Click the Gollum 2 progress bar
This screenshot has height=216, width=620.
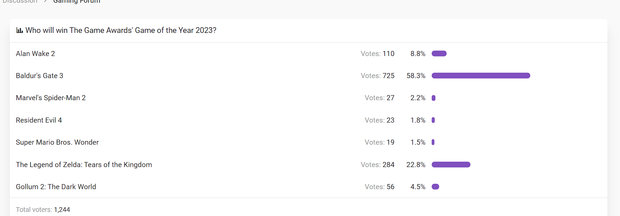coord(435,187)
